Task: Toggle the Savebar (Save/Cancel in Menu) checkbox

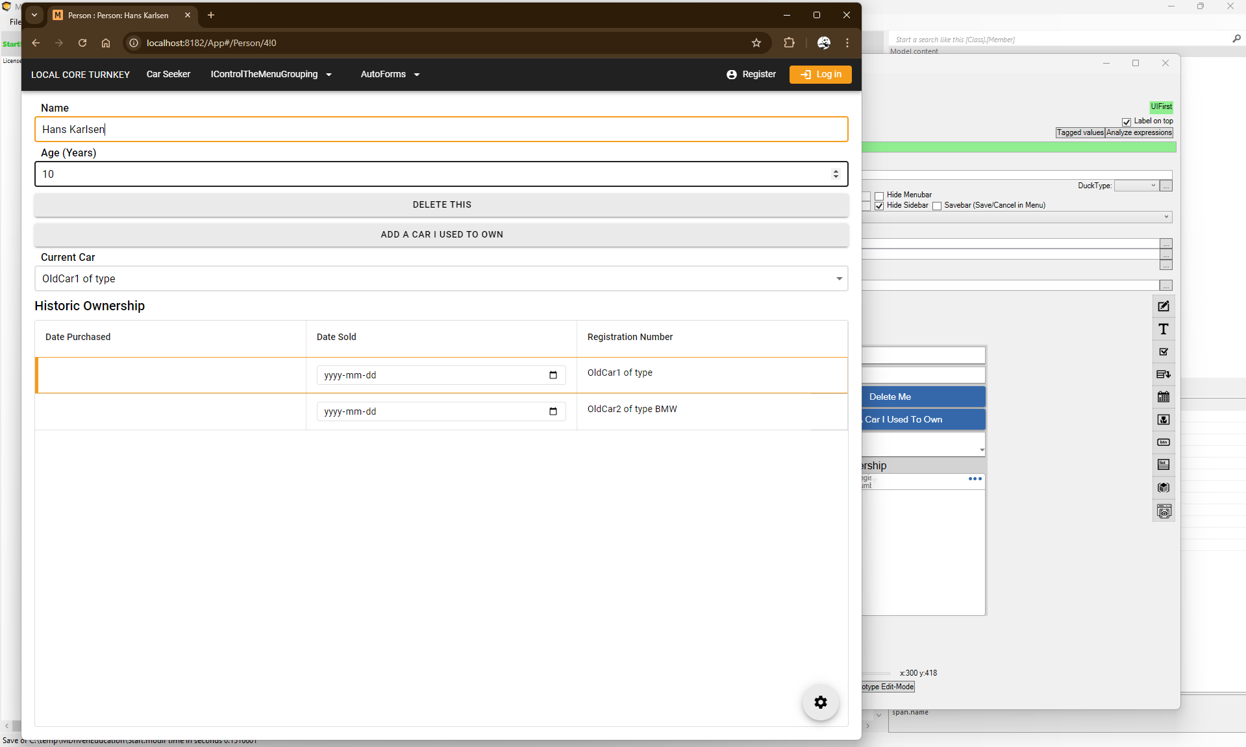Action: point(936,206)
